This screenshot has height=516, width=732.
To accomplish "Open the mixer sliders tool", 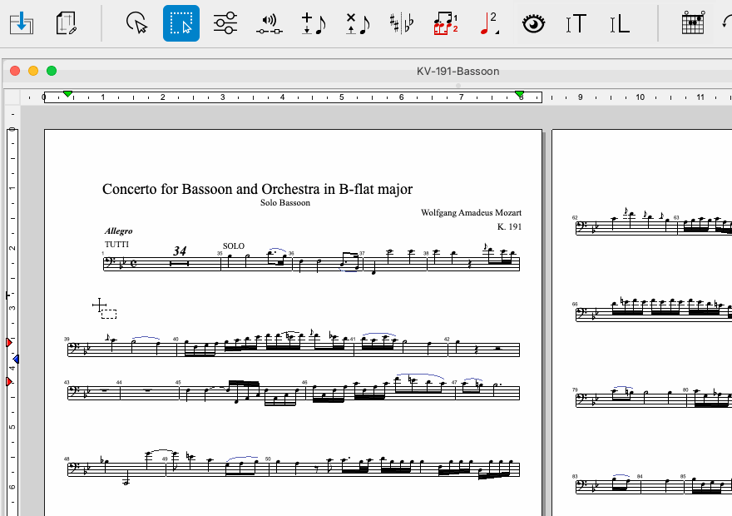I will (x=225, y=23).
